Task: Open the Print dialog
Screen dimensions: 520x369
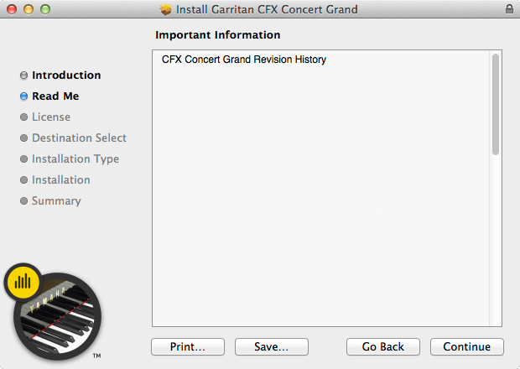Action: pyautogui.click(x=188, y=347)
